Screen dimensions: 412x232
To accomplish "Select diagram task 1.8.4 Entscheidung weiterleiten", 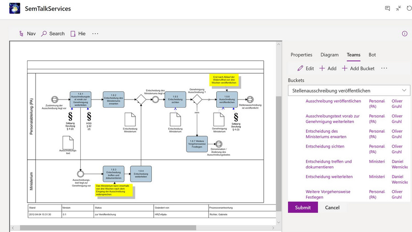I will pyautogui.click(x=141, y=174).
